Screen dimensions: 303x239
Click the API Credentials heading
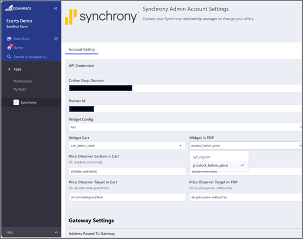(x=81, y=65)
